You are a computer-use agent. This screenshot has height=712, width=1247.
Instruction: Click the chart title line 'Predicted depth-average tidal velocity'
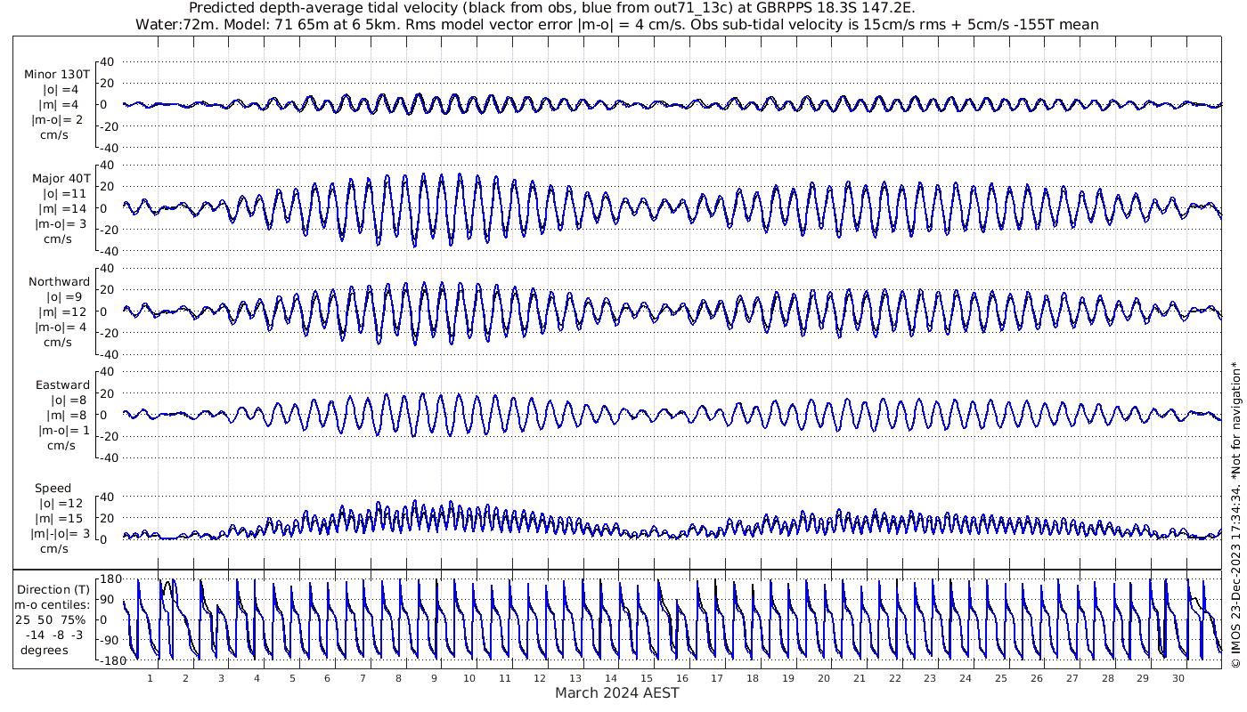[552, 8]
